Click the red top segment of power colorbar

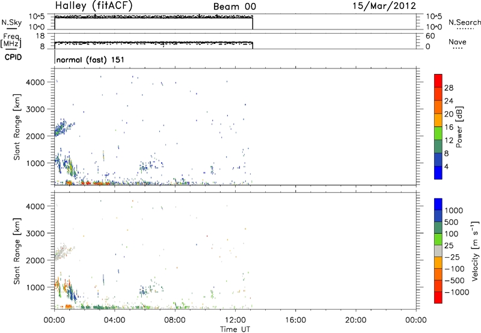click(x=438, y=81)
